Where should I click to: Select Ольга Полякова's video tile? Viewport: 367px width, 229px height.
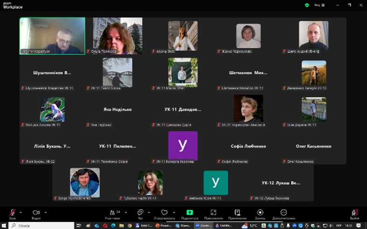[x=118, y=36]
